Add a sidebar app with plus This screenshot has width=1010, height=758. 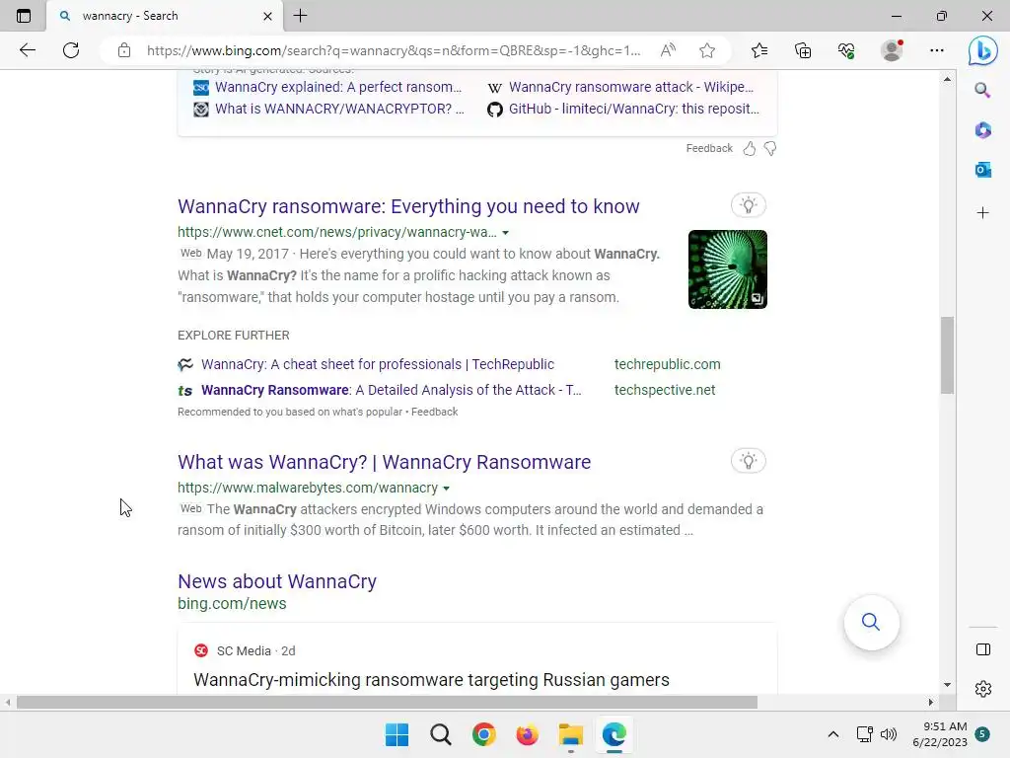982,213
